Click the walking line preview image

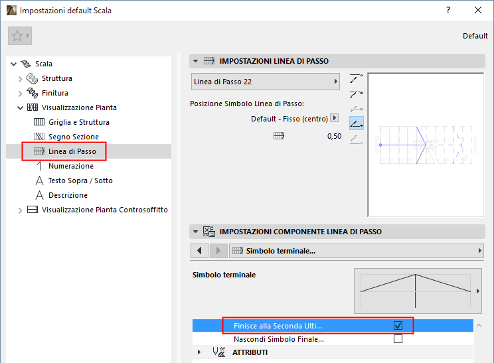click(426, 145)
